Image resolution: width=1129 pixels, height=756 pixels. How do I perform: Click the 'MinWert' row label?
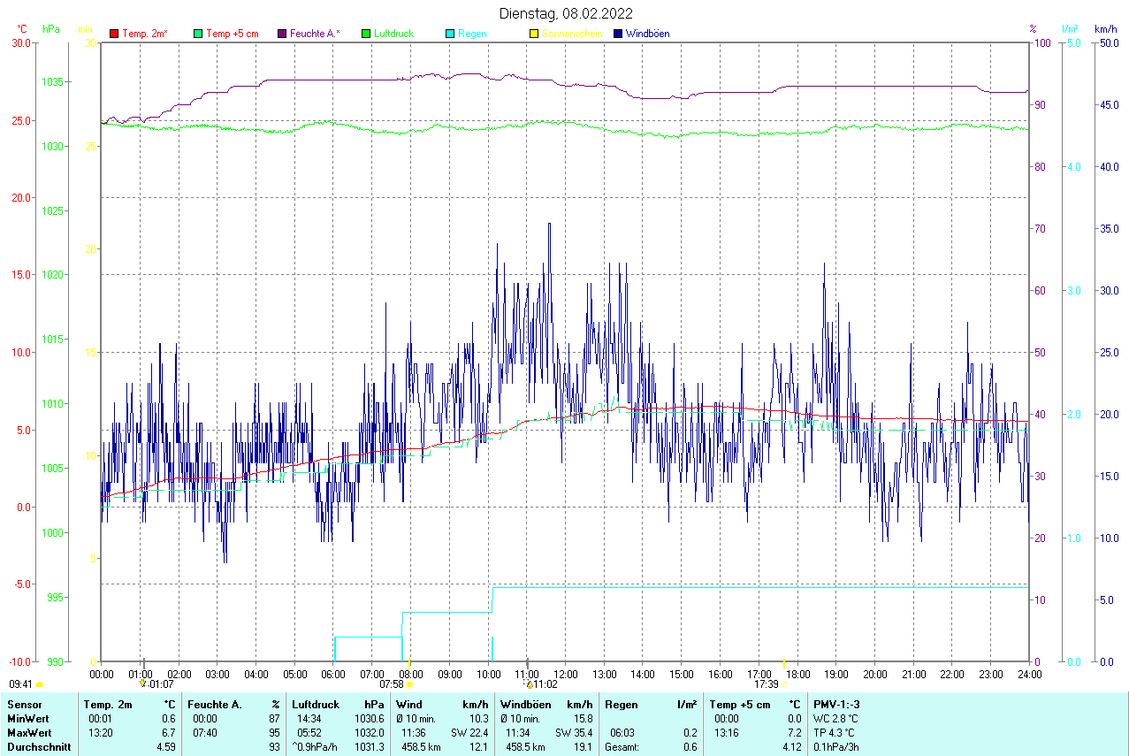point(28,719)
